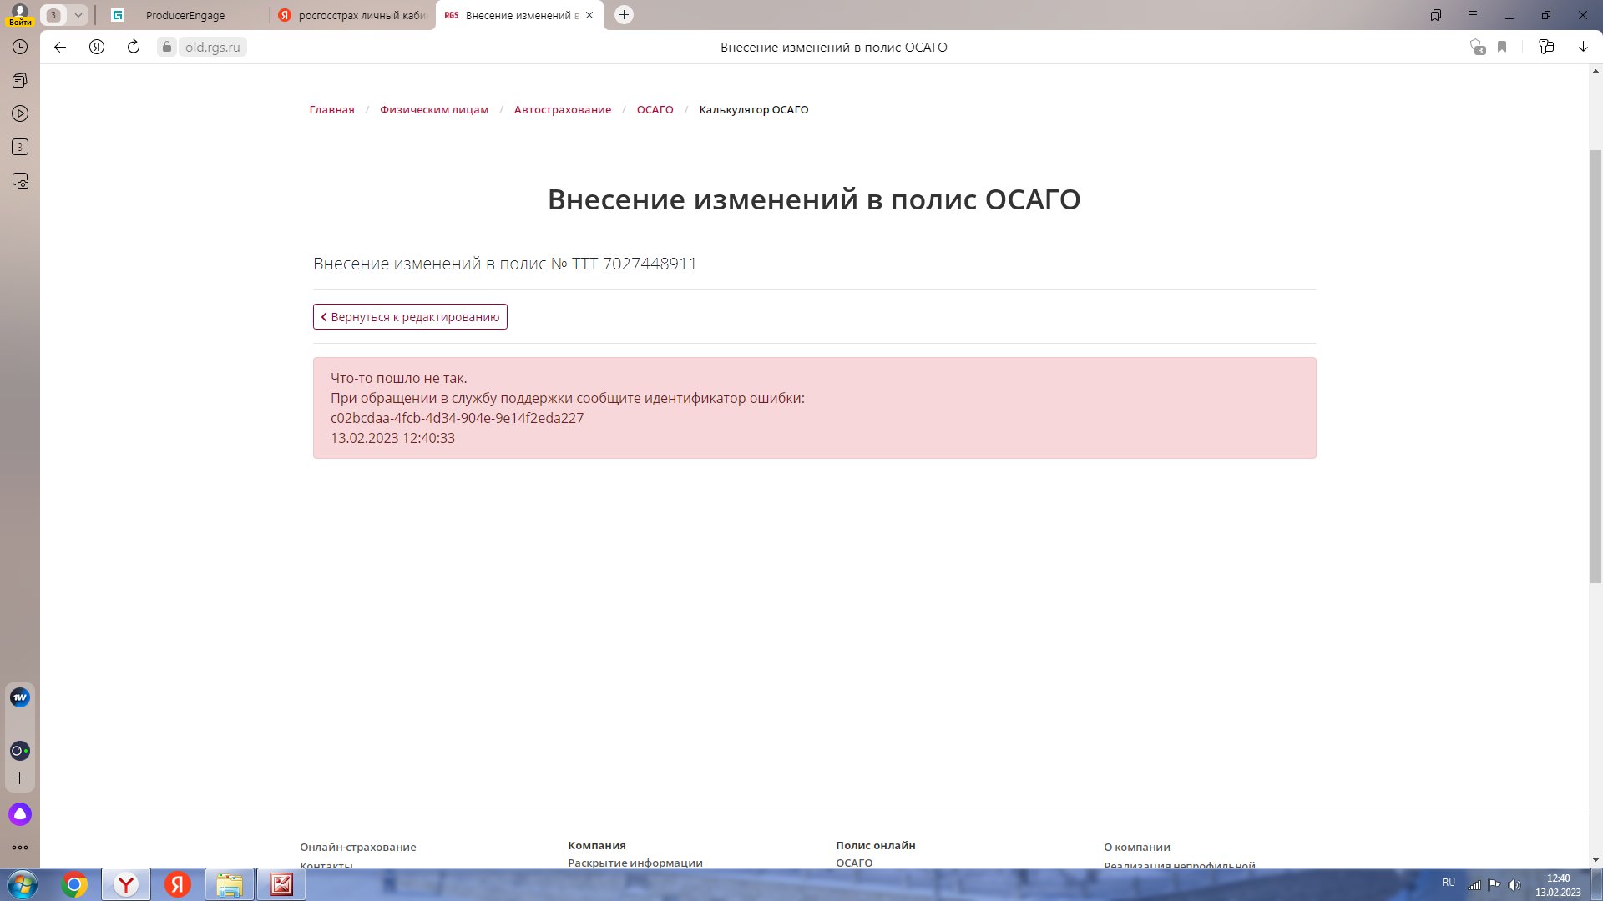Open the dark circular sidebar app with green dot
Image resolution: width=1603 pixels, height=901 pixels.
(20, 751)
